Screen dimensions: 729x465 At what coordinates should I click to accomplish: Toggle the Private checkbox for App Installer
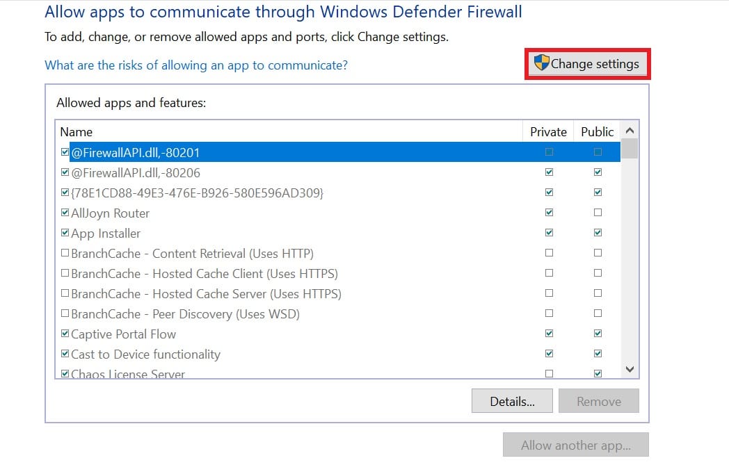pos(549,233)
